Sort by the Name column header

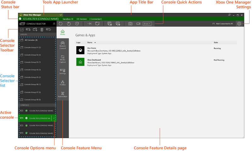90,42
